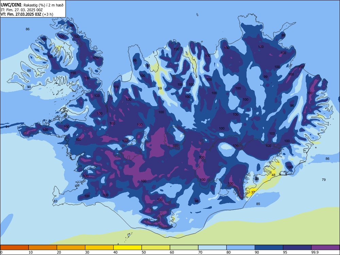Click the humidity value 48 in the yellow area
This screenshot has width=340, height=255.
(x=273, y=175)
